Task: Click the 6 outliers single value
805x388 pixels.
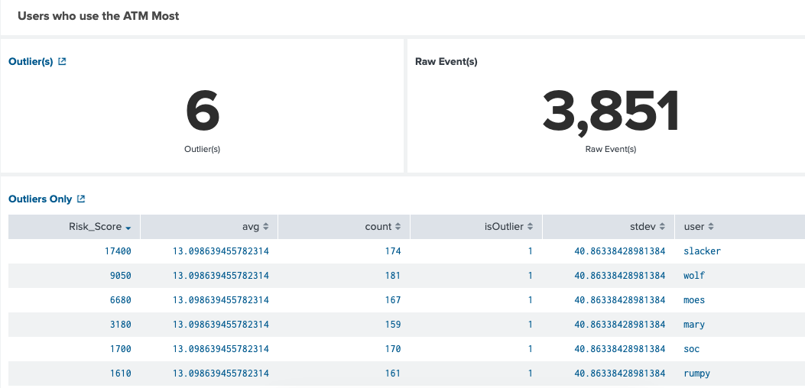Action: (x=203, y=112)
